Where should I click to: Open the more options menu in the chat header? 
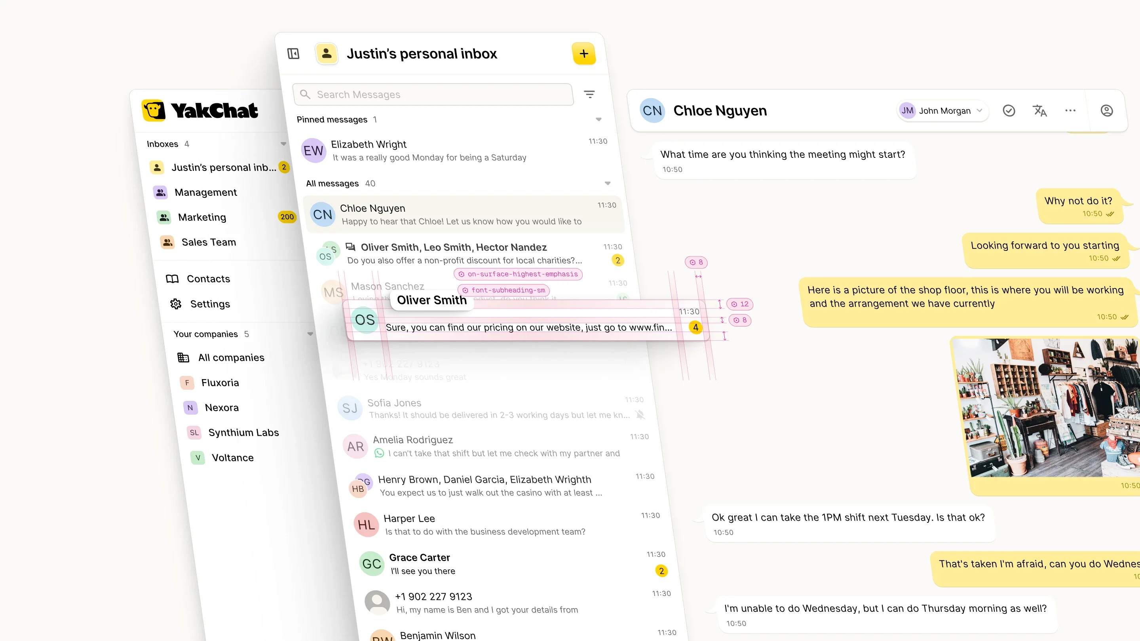(1070, 111)
